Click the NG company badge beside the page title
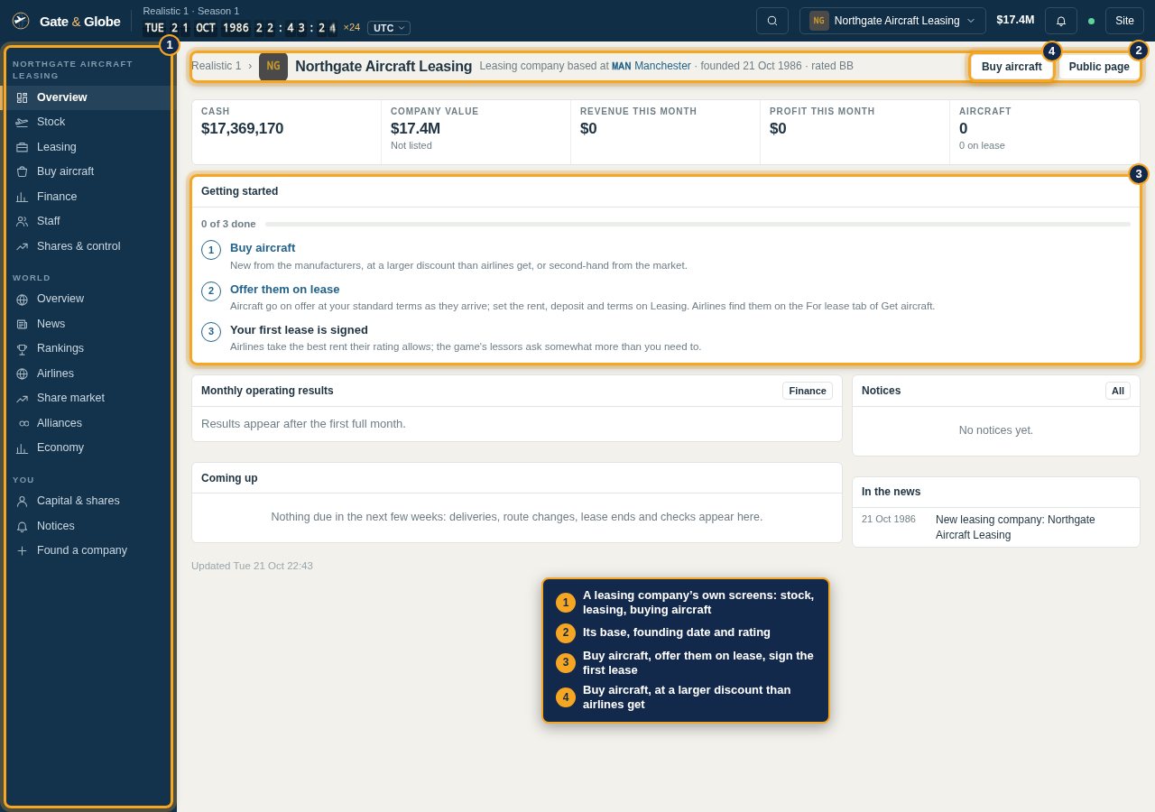This screenshot has width=1155, height=812. [x=273, y=66]
